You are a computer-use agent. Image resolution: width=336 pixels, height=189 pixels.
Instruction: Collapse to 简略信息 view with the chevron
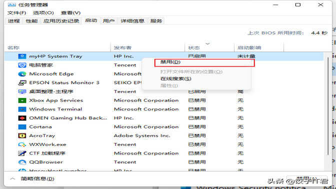[x=12, y=178]
